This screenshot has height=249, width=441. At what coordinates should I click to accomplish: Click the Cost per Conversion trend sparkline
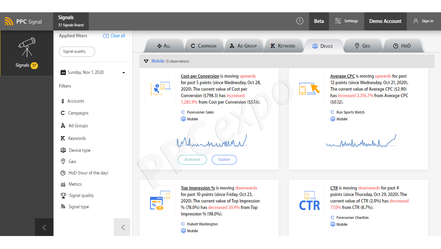click(212, 141)
